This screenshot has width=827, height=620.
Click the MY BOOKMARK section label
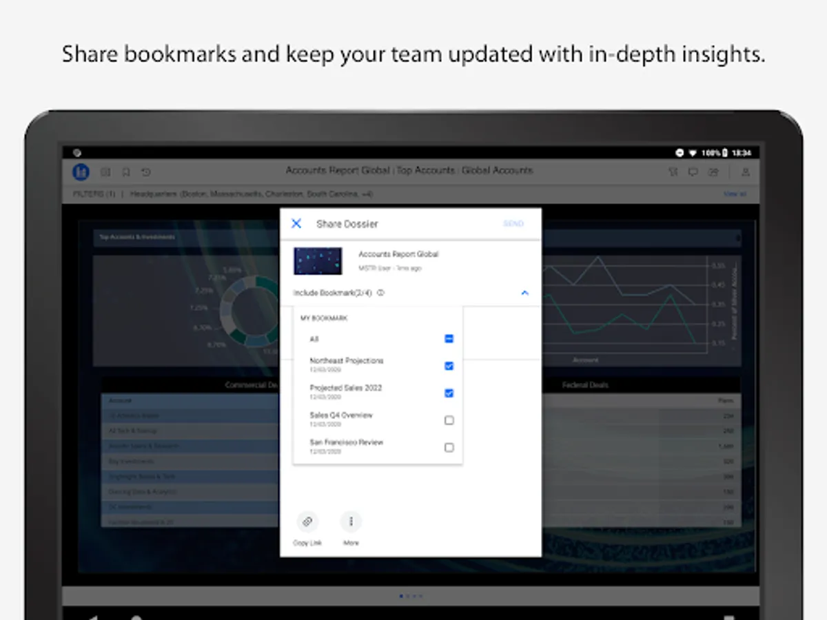pyautogui.click(x=324, y=318)
